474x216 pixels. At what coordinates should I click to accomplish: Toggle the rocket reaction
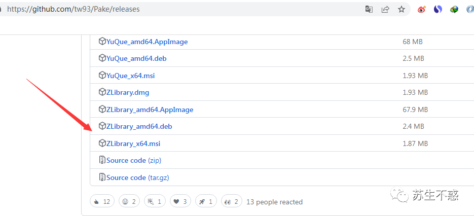(x=205, y=201)
